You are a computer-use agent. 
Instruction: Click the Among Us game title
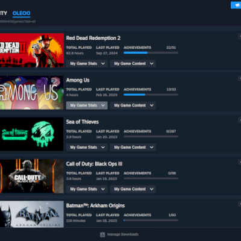[78, 80]
